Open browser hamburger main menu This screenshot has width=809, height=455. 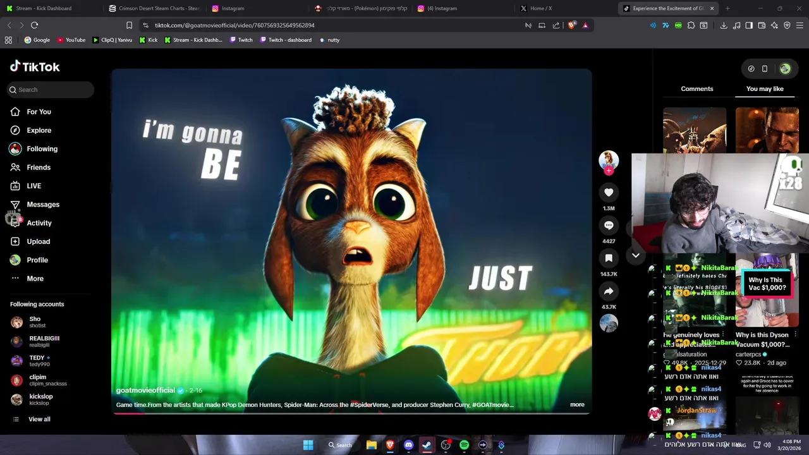coord(800,25)
